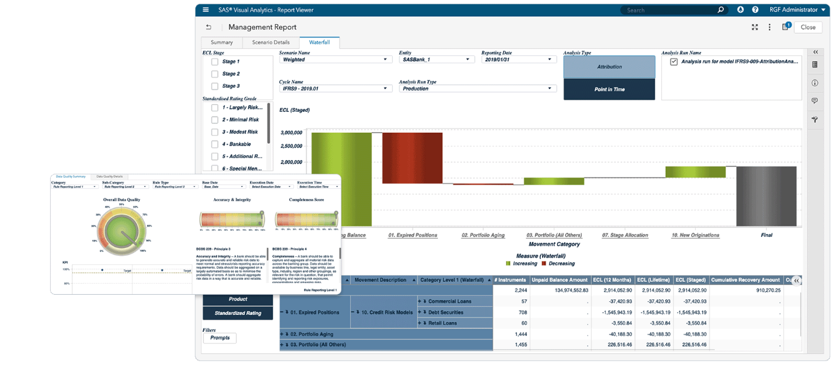Click the search magnifier icon
This screenshot has height=365, width=834.
point(721,10)
